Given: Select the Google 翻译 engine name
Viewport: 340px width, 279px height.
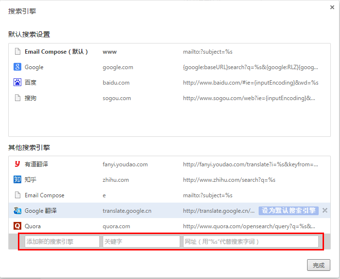Looking at the screenshot, I should pos(41,211).
